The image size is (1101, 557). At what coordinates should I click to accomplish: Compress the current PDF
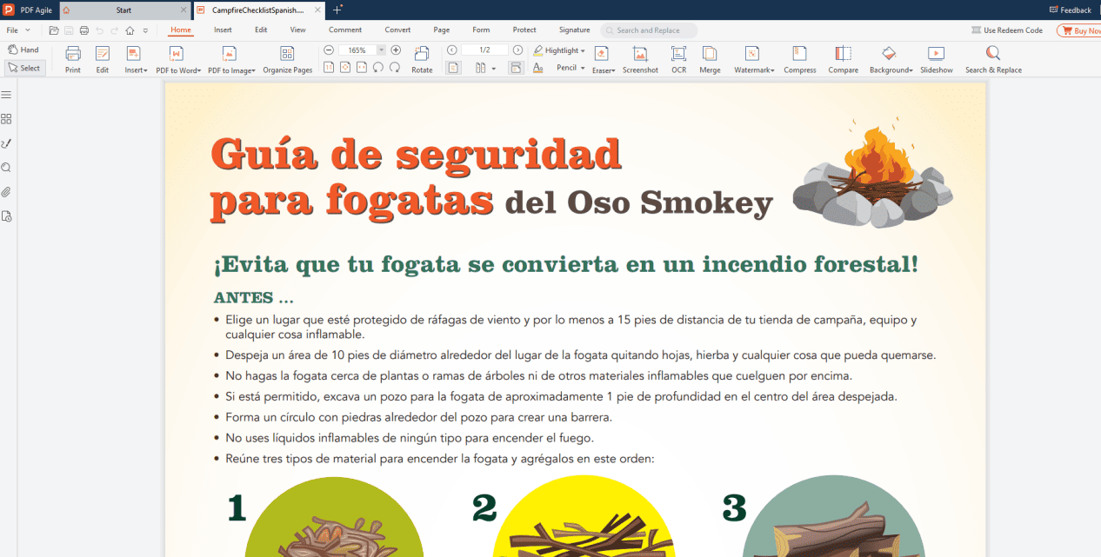799,57
